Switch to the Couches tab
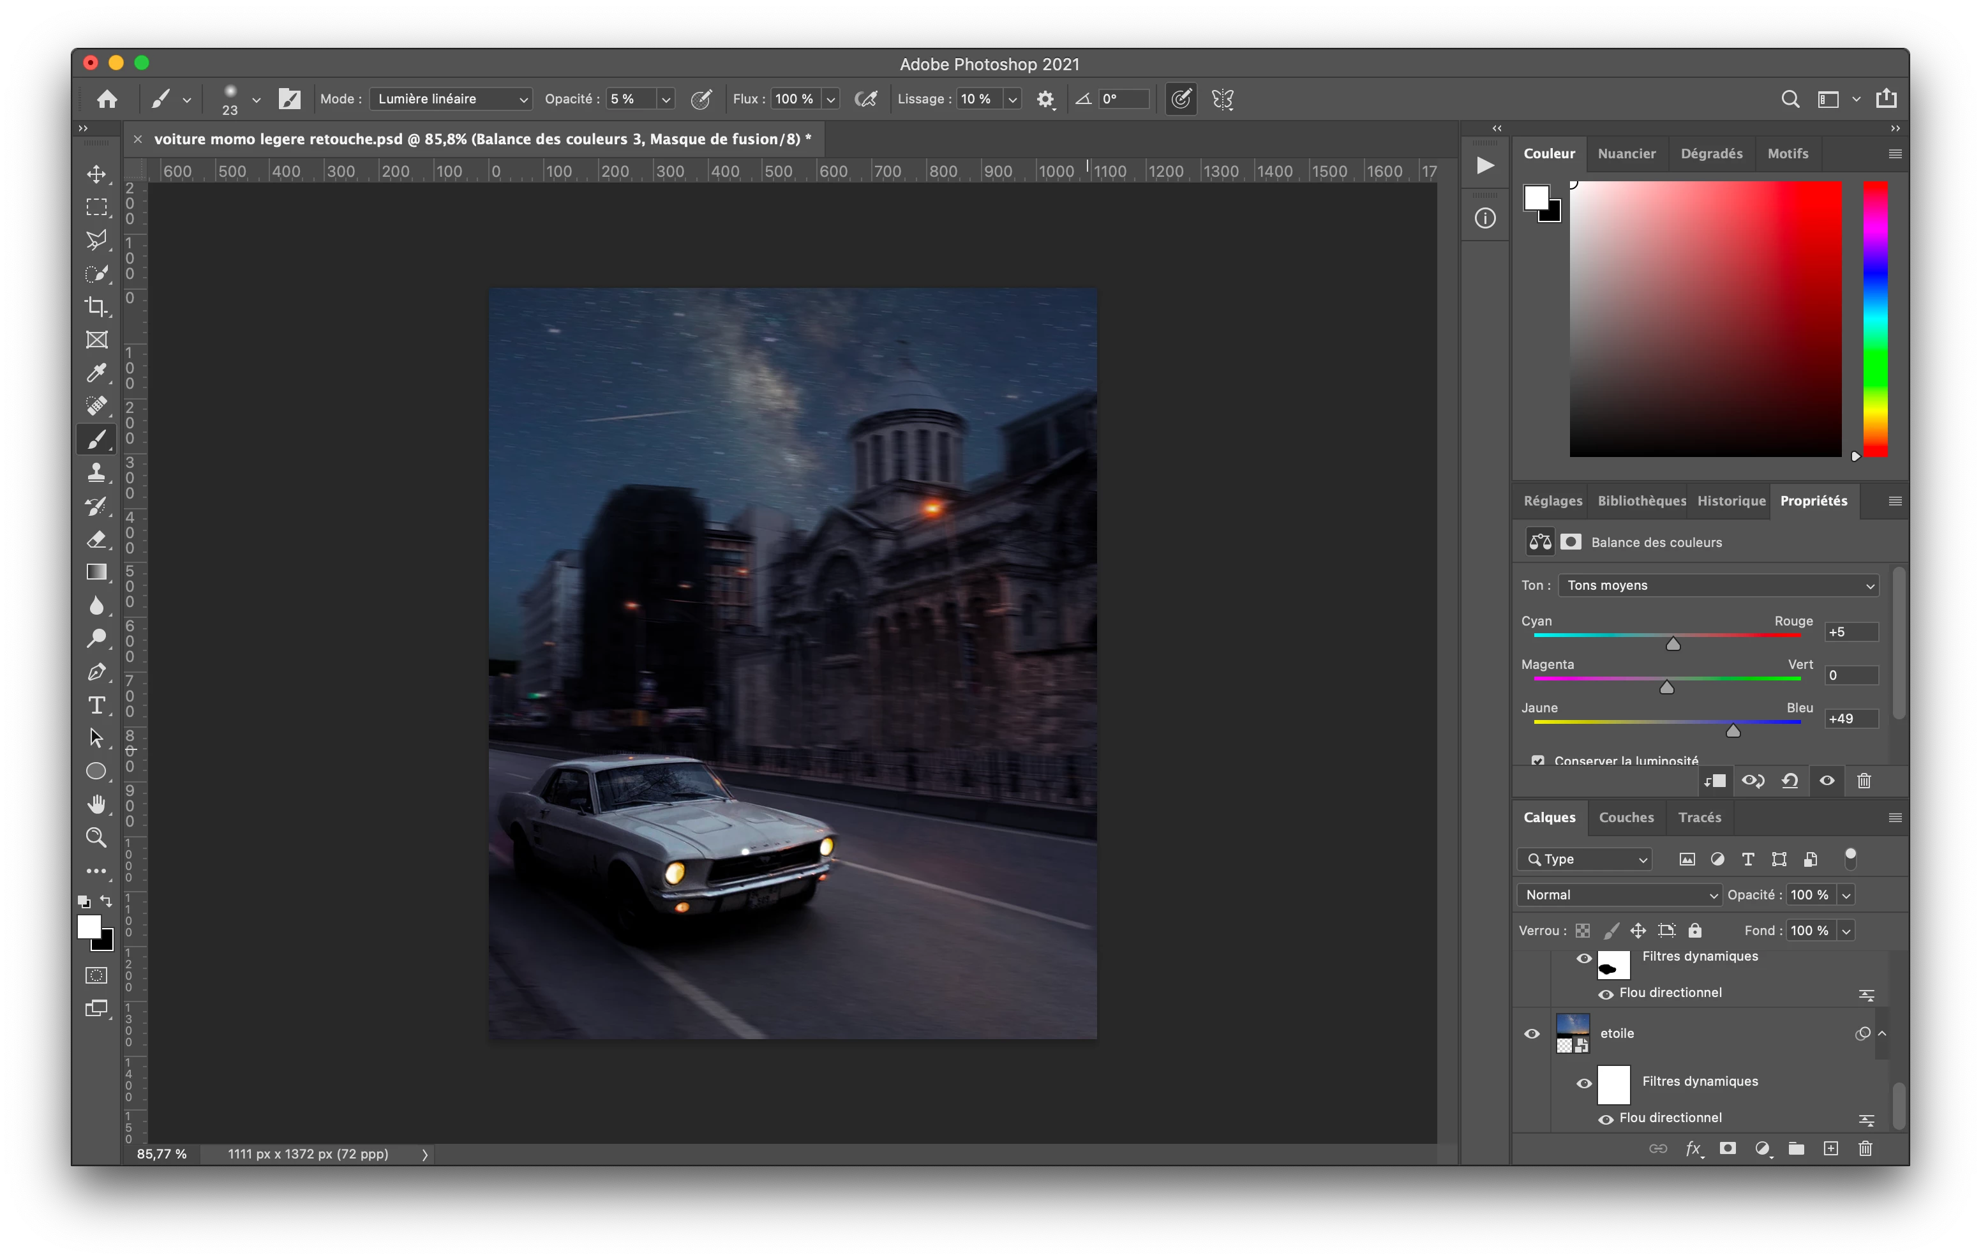Viewport: 1981px width, 1260px height. tap(1626, 817)
